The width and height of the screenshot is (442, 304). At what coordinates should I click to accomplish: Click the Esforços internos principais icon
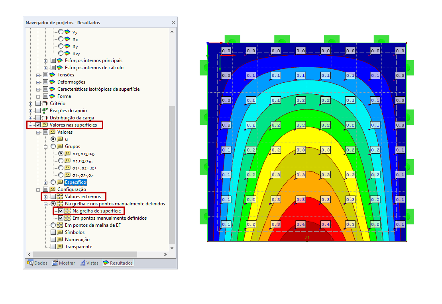[x=60, y=60]
